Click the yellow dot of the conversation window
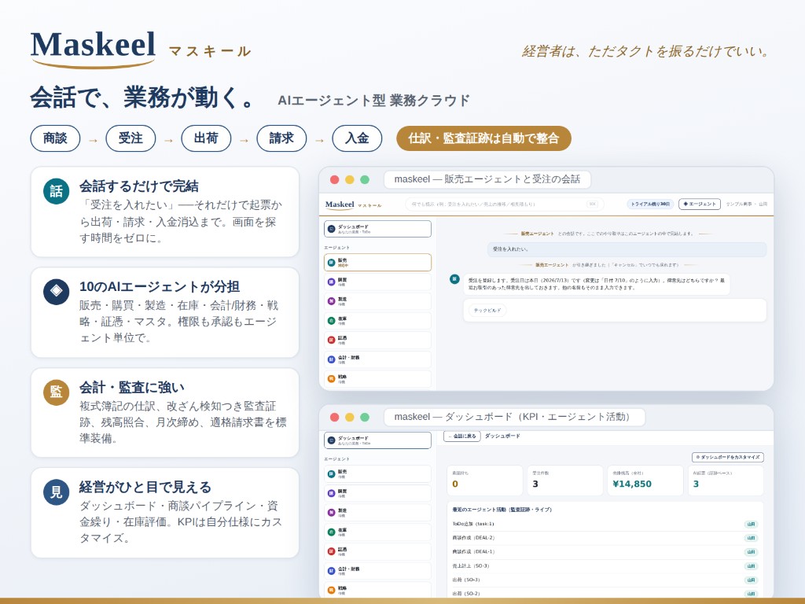This screenshot has width=805, height=604. 350,179
